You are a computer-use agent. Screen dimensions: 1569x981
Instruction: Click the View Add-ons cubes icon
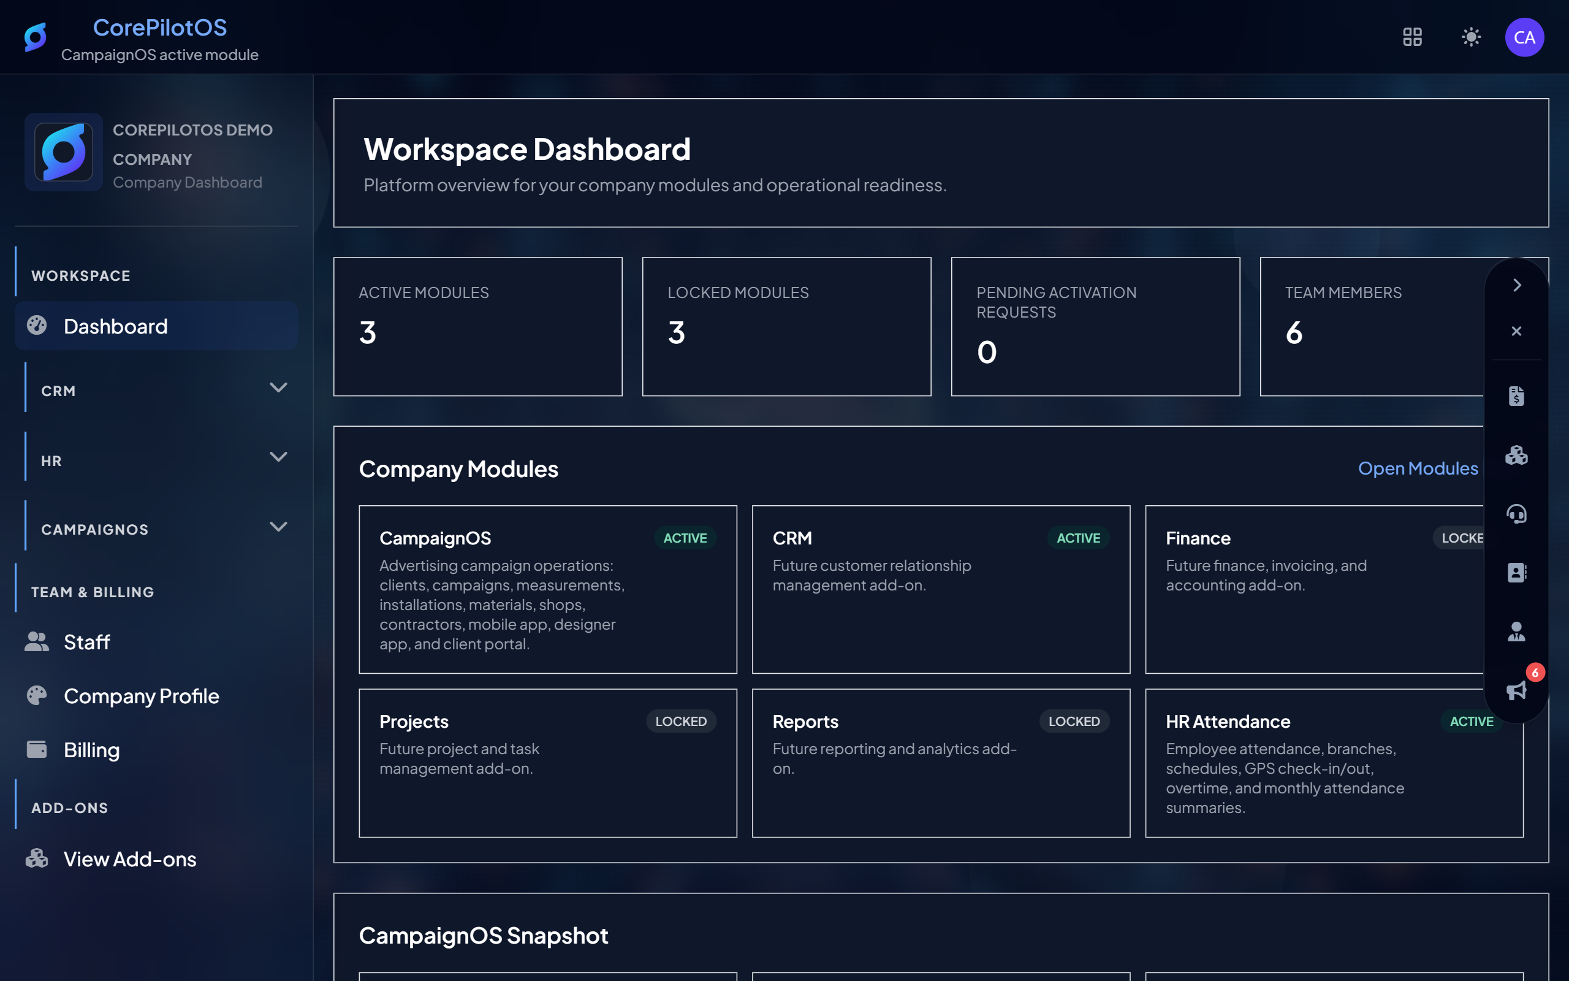click(37, 858)
